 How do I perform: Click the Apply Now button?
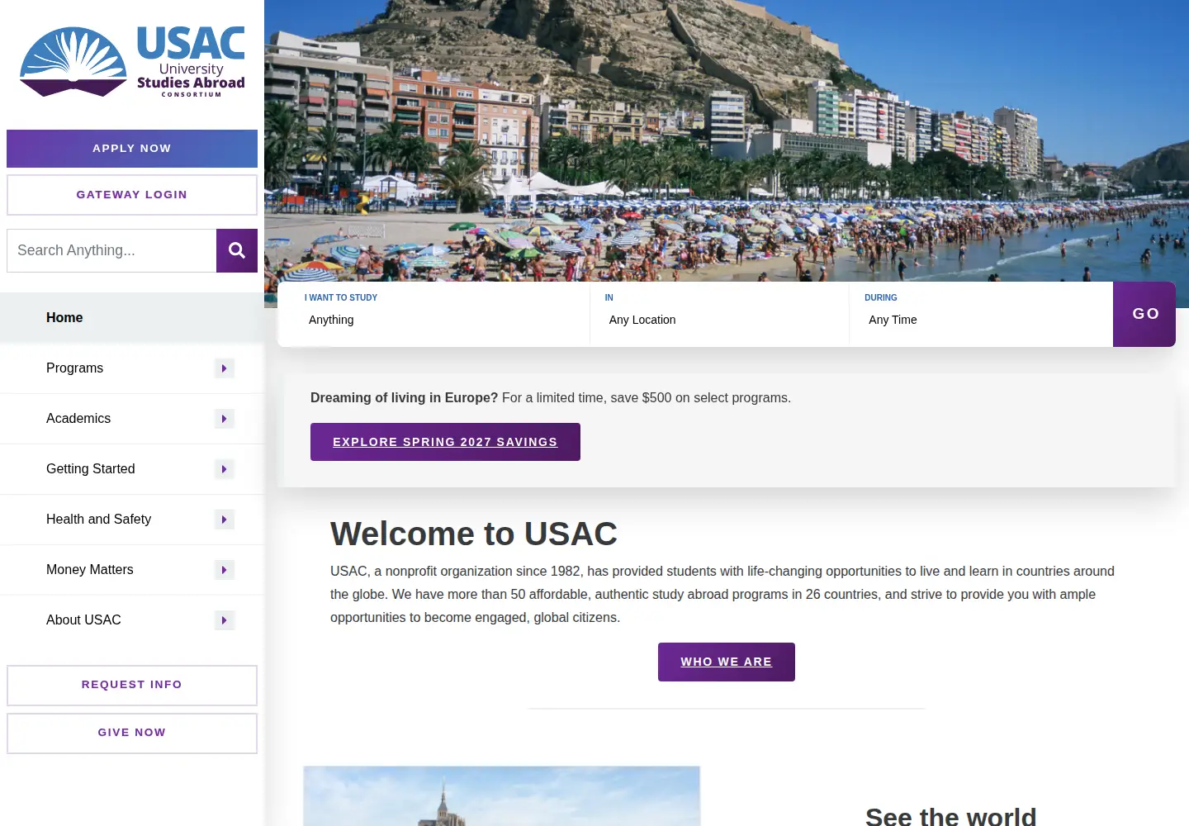[132, 149]
